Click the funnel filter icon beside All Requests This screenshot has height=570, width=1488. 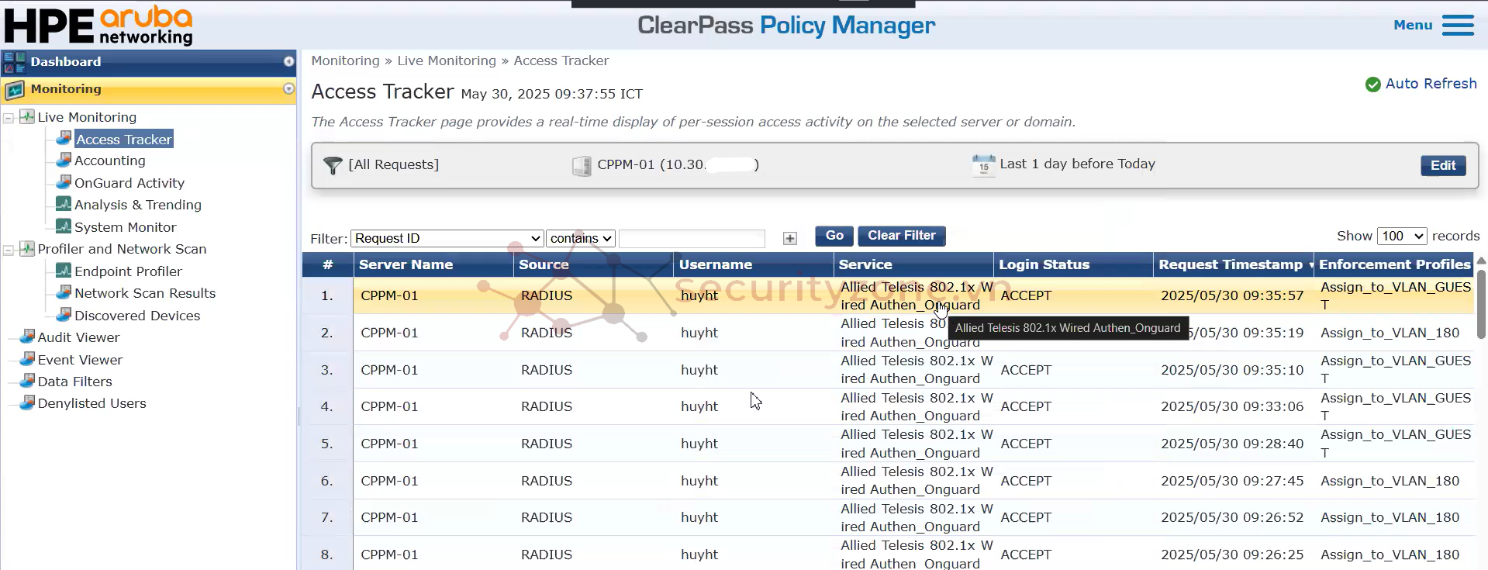pyautogui.click(x=333, y=165)
